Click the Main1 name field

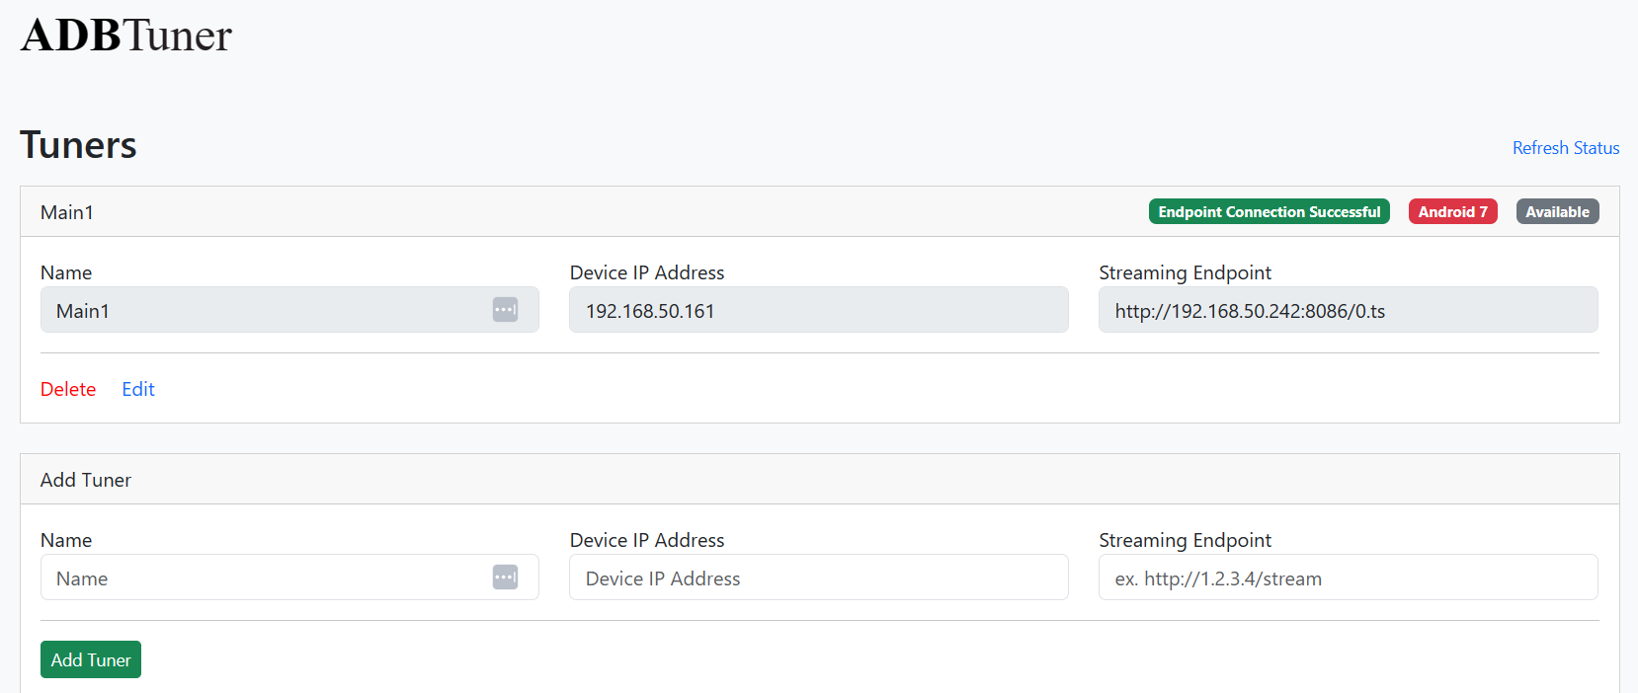(x=267, y=311)
